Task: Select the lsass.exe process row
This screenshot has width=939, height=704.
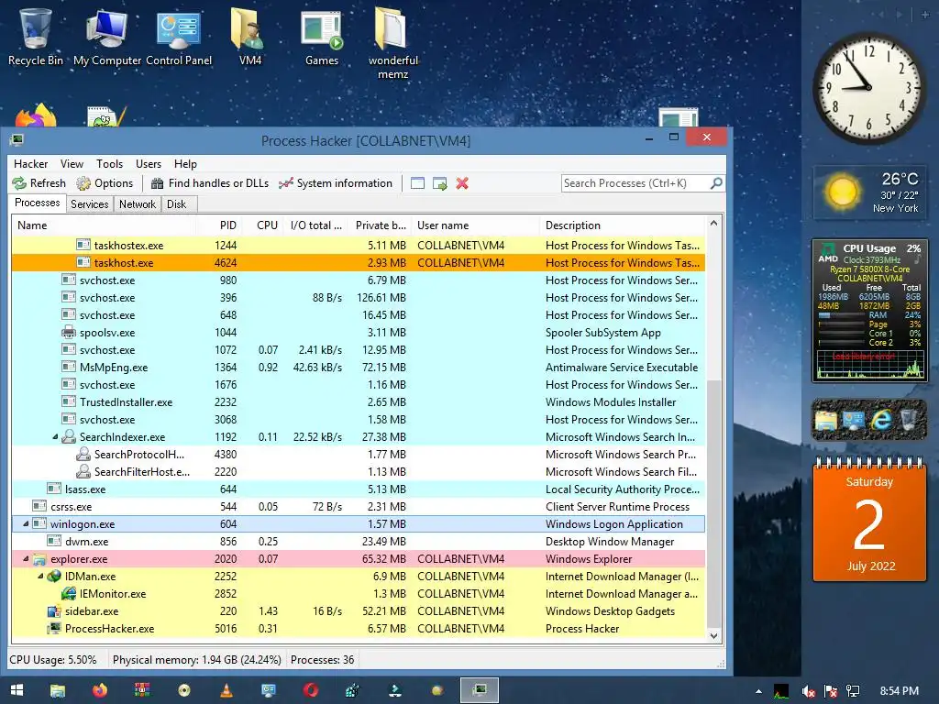Action: (x=359, y=489)
